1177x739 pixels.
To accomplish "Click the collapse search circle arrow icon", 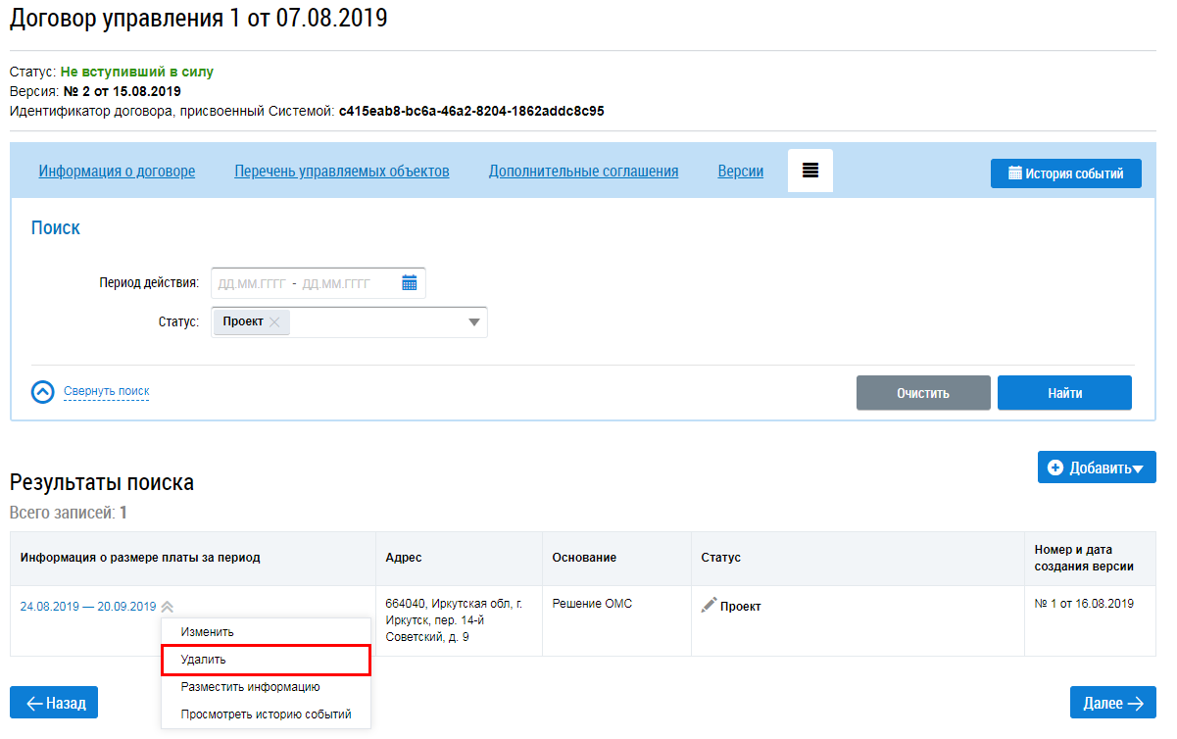I will pos(43,392).
